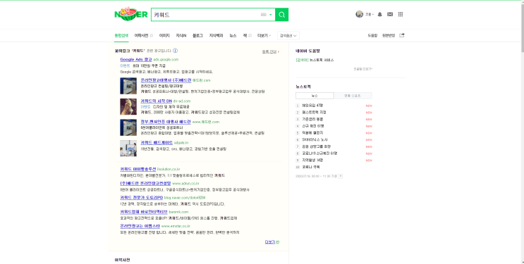Expand the 더보기 tab dropdown
Image resolution: width=524 pixels, height=264 pixels.
[x=264, y=35]
